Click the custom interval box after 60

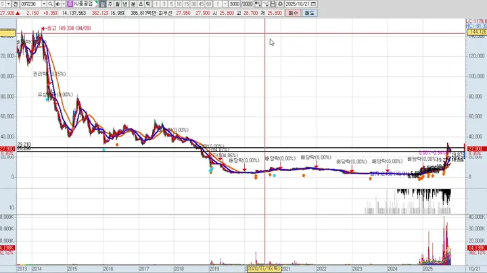[x=218, y=4]
